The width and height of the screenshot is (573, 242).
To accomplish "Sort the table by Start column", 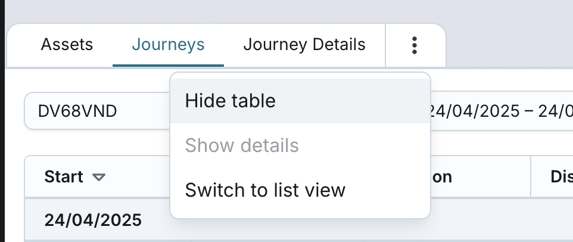I will [64, 177].
